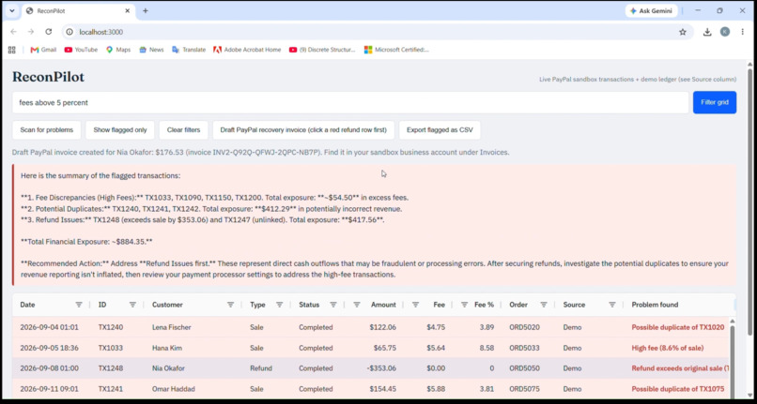Open YouTube bookmark
757x404 pixels.
(x=81, y=50)
